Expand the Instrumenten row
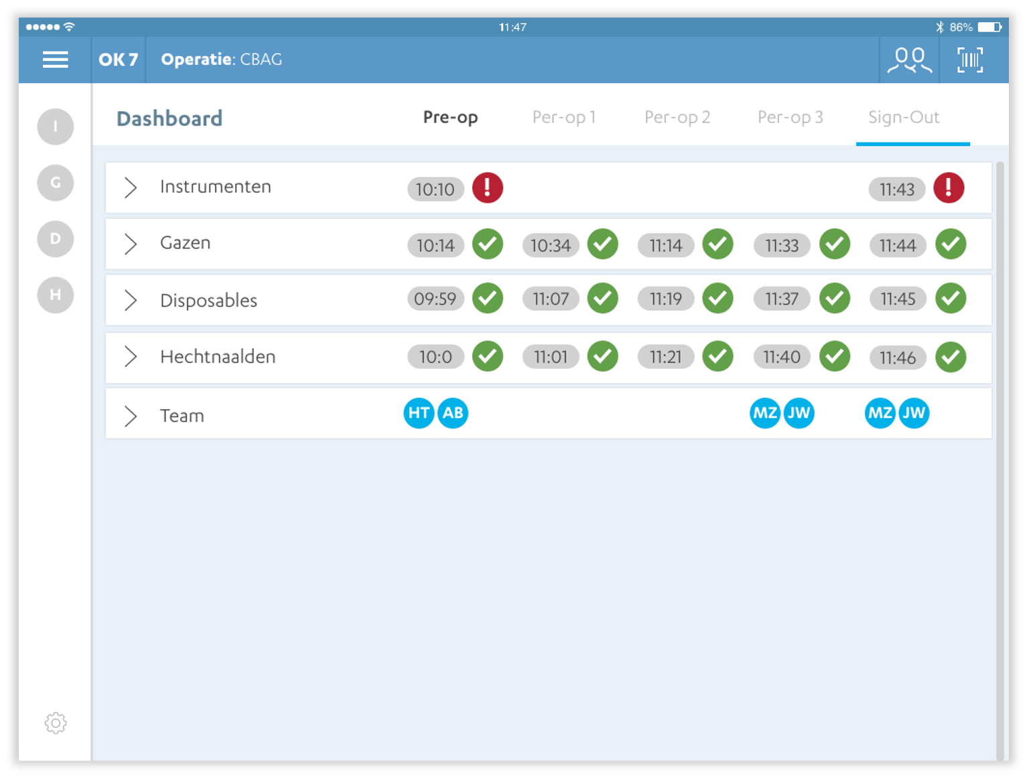This screenshot has height=778, width=1027. pyautogui.click(x=130, y=188)
